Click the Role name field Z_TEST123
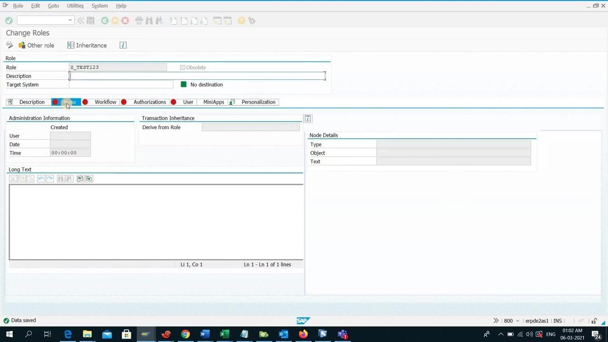 [x=118, y=67]
